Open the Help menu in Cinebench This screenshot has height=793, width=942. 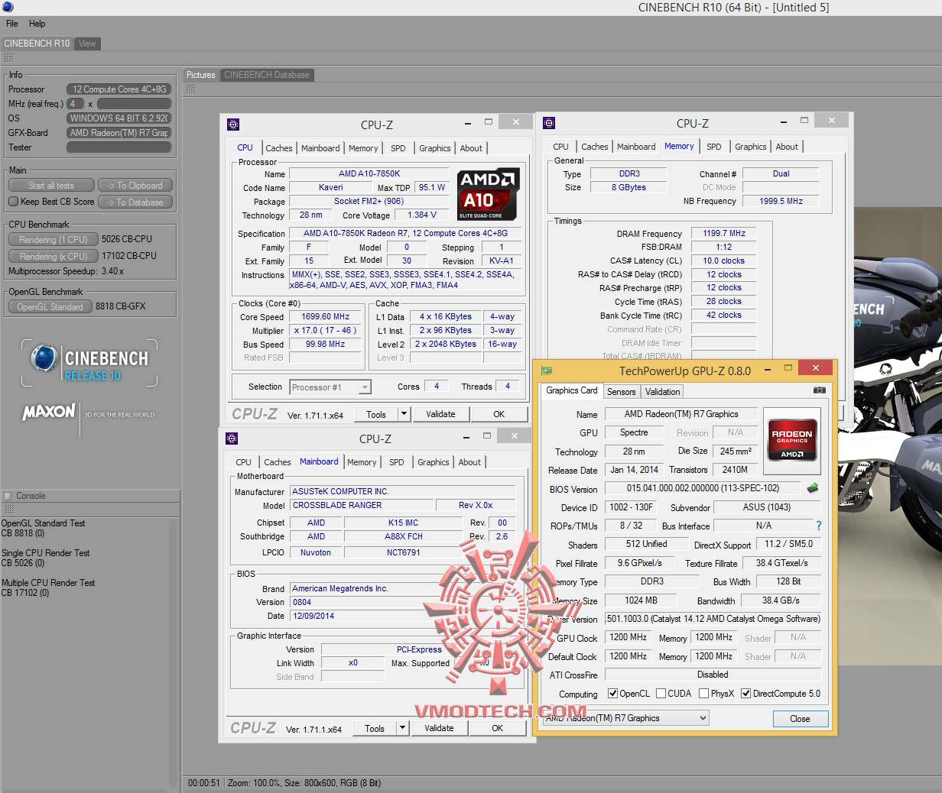[x=37, y=24]
